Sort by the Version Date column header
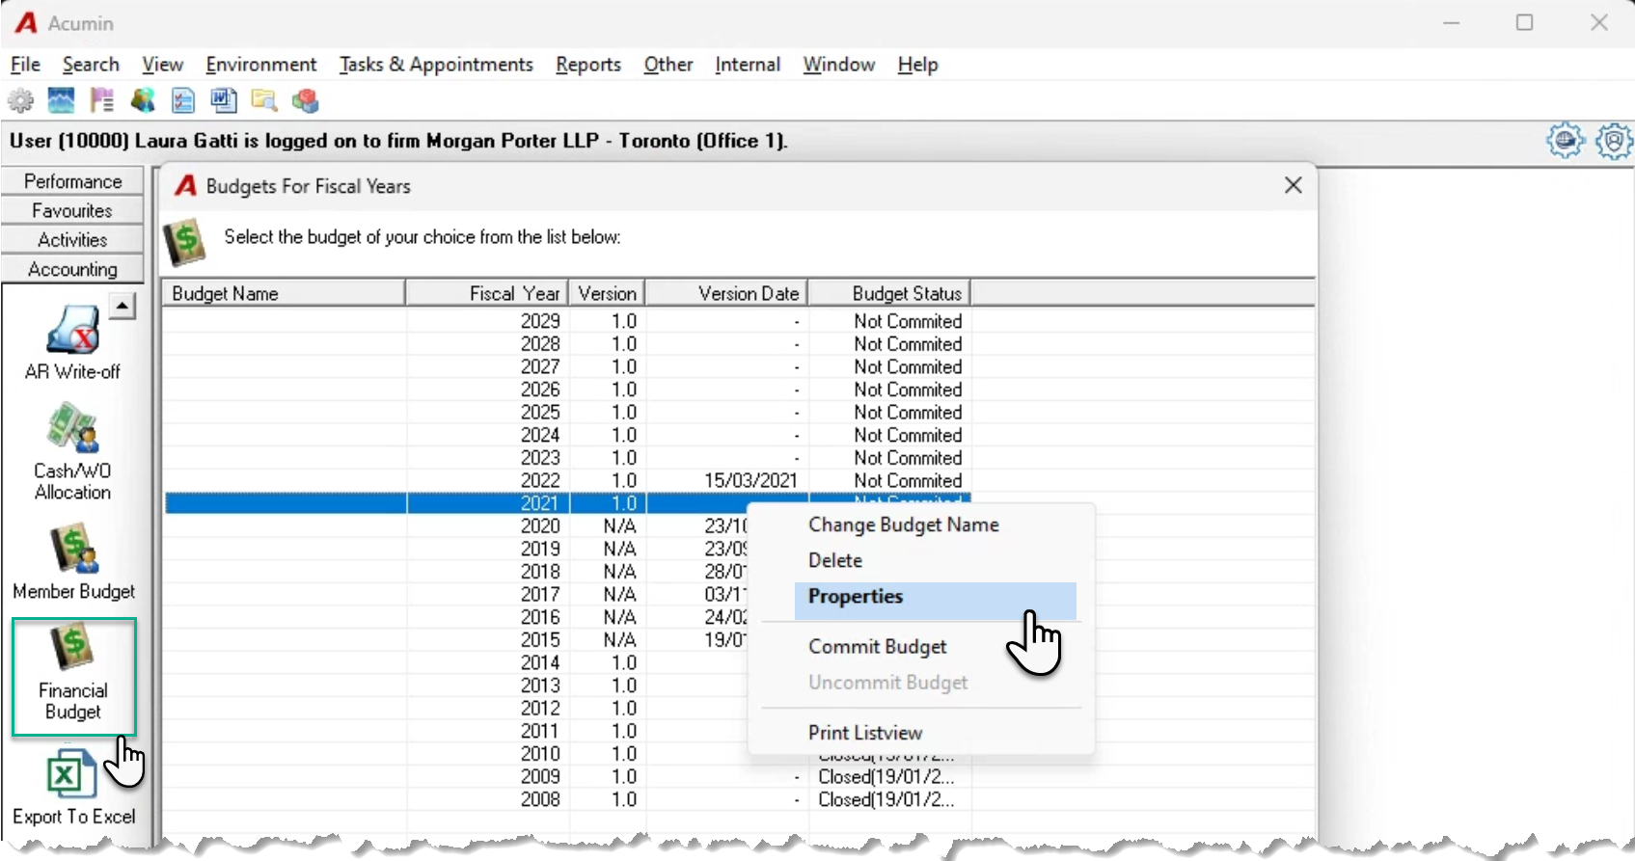The width and height of the screenshot is (1635, 861). click(726, 293)
